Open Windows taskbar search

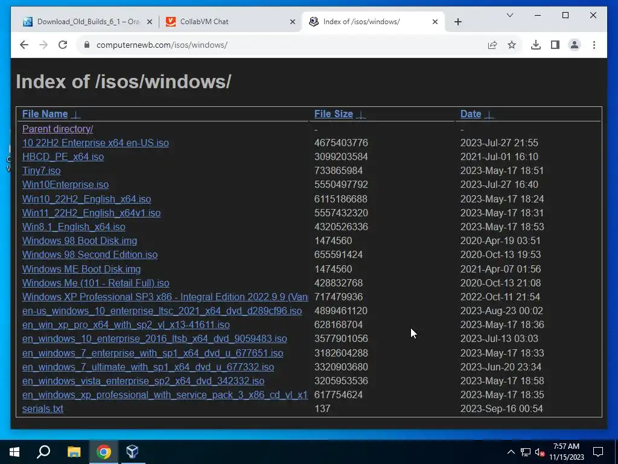(43, 452)
